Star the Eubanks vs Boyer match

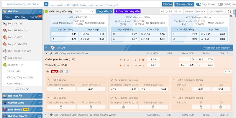click(47, 72)
